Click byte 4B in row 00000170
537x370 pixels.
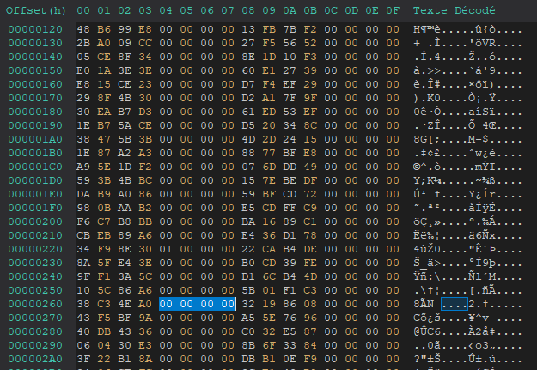click(x=125, y=98)
